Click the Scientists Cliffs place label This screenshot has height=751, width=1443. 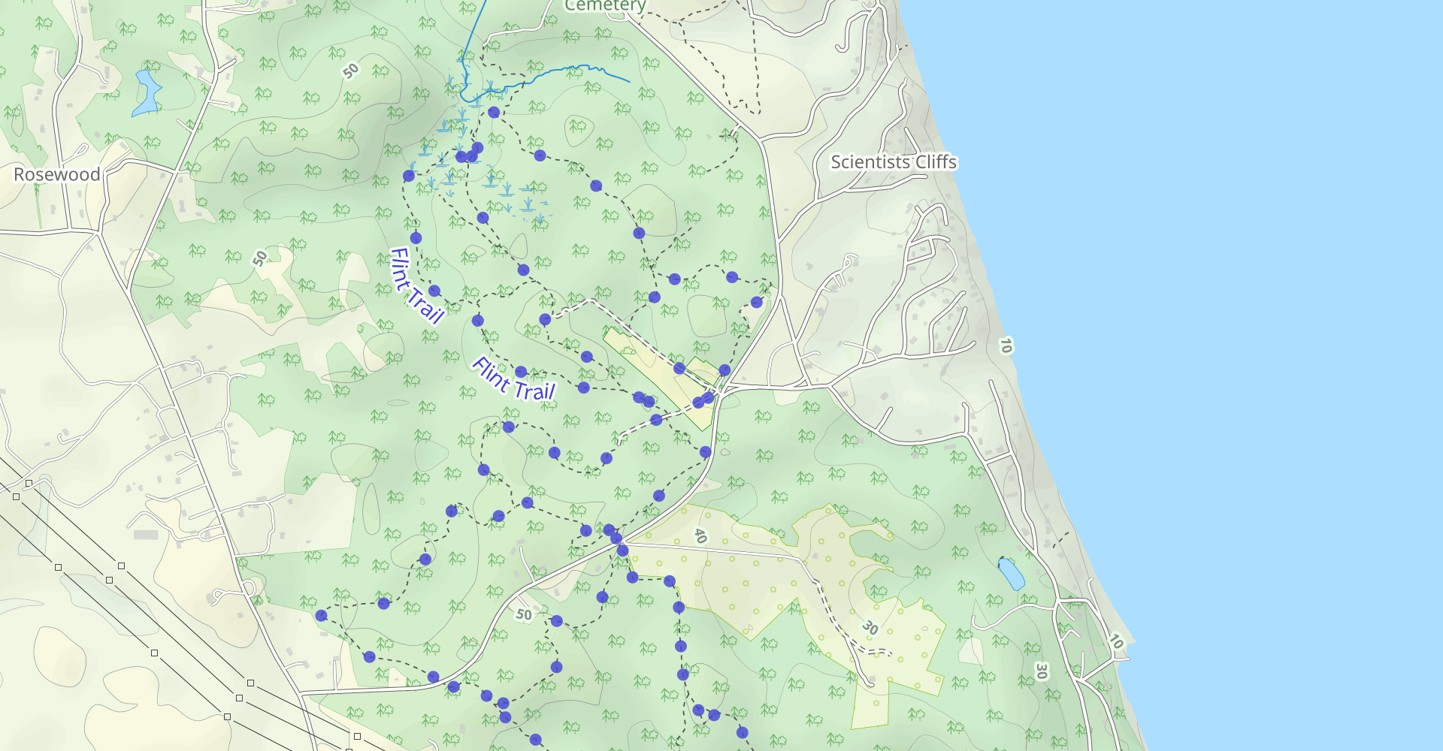(x=894, y=162)
